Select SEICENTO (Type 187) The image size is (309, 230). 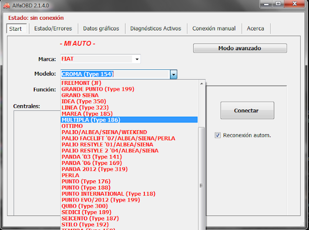(x=129, y=218)
